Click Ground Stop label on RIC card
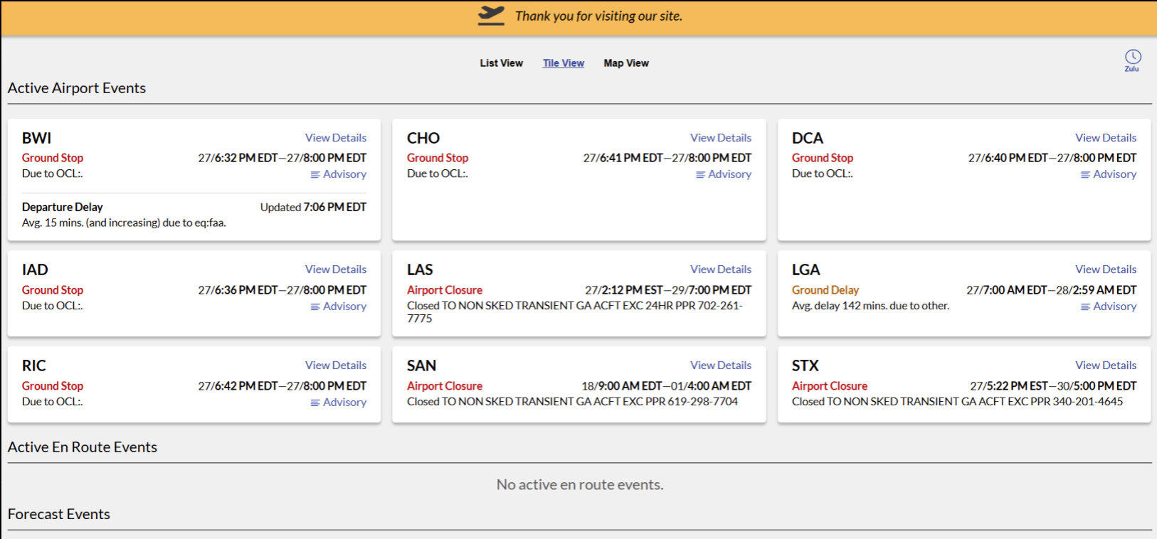 coord(53,386)
